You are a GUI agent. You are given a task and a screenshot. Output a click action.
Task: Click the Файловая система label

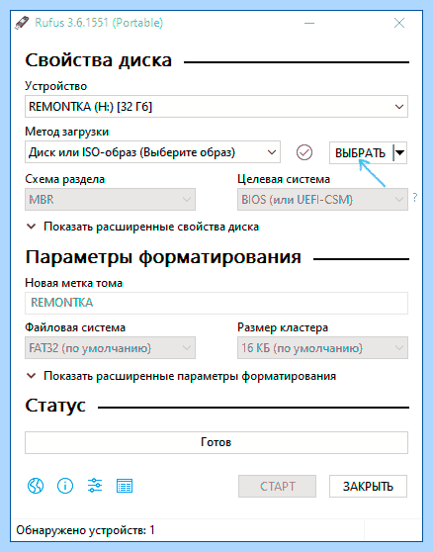coord(75,327)
